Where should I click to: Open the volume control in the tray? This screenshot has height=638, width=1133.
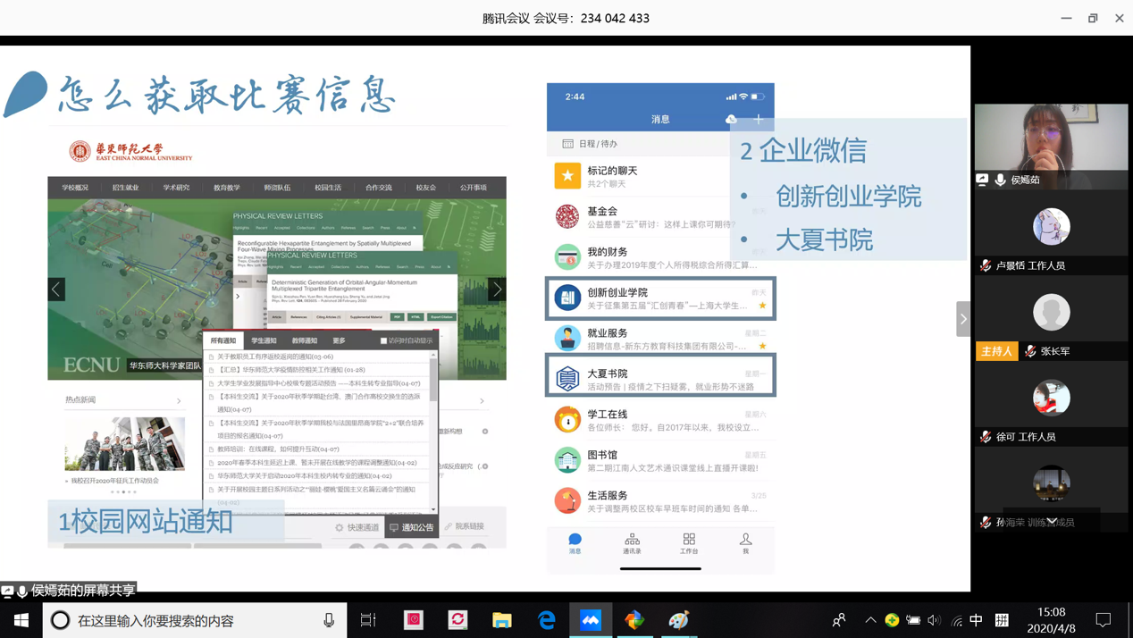coord(934,619)
